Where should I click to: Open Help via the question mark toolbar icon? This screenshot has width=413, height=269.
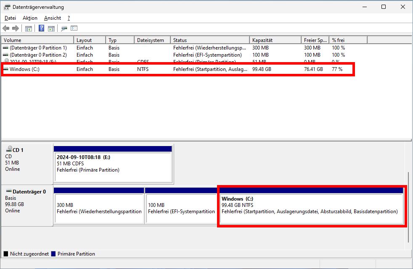click(x=40, y=28)
